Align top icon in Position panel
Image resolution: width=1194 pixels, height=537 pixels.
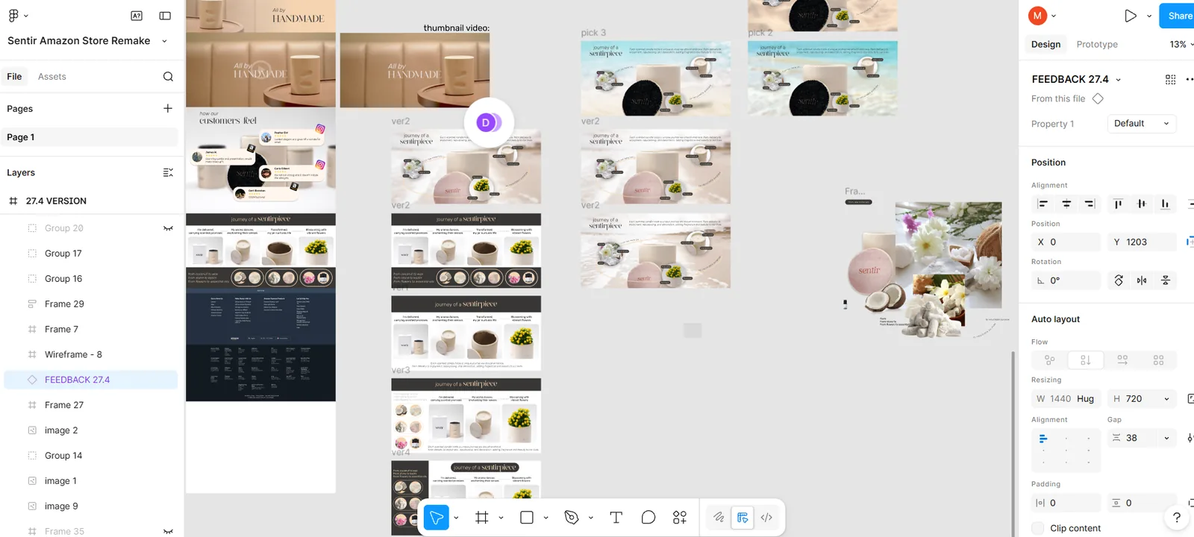[1118, 204]
